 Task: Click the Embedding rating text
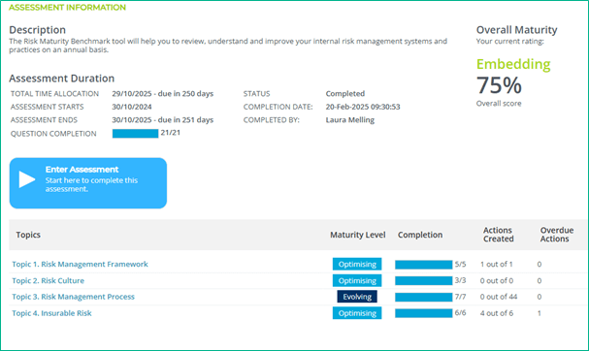pyautogui.click(x=513, y=64)
